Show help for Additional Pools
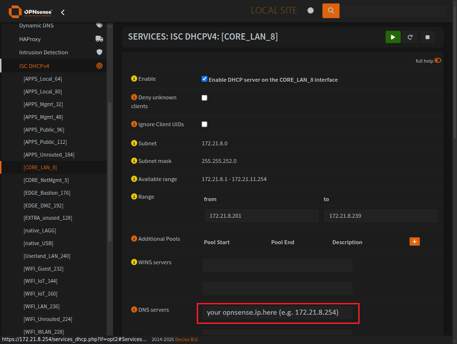457x344 pixels. (134, 239)
